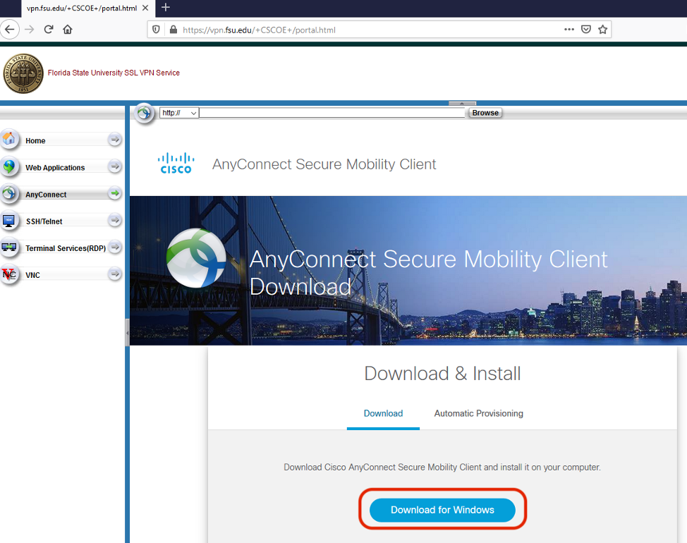Click the SSH/Telnet monitor icon
Image resolution: width=687 pixels, height=543 pixels.
9,221
